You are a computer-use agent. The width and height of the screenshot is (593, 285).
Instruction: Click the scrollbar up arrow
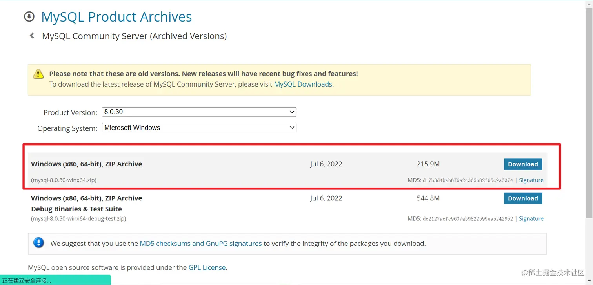click(589, 4)
